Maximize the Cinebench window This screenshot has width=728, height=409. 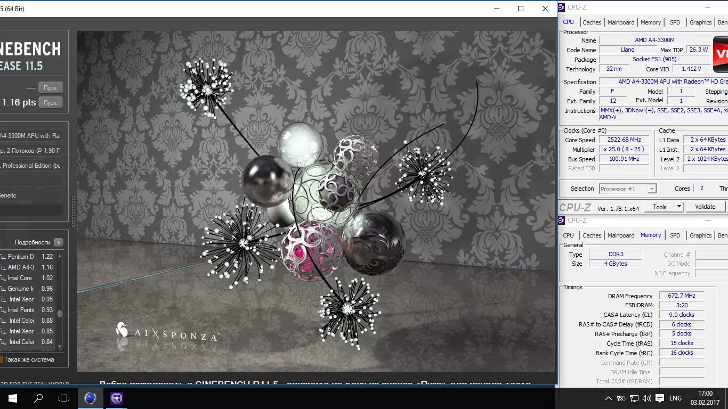tap(521, 9)
